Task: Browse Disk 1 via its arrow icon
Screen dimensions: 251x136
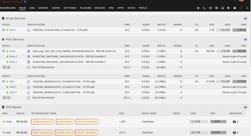Action: coord(3,30)
